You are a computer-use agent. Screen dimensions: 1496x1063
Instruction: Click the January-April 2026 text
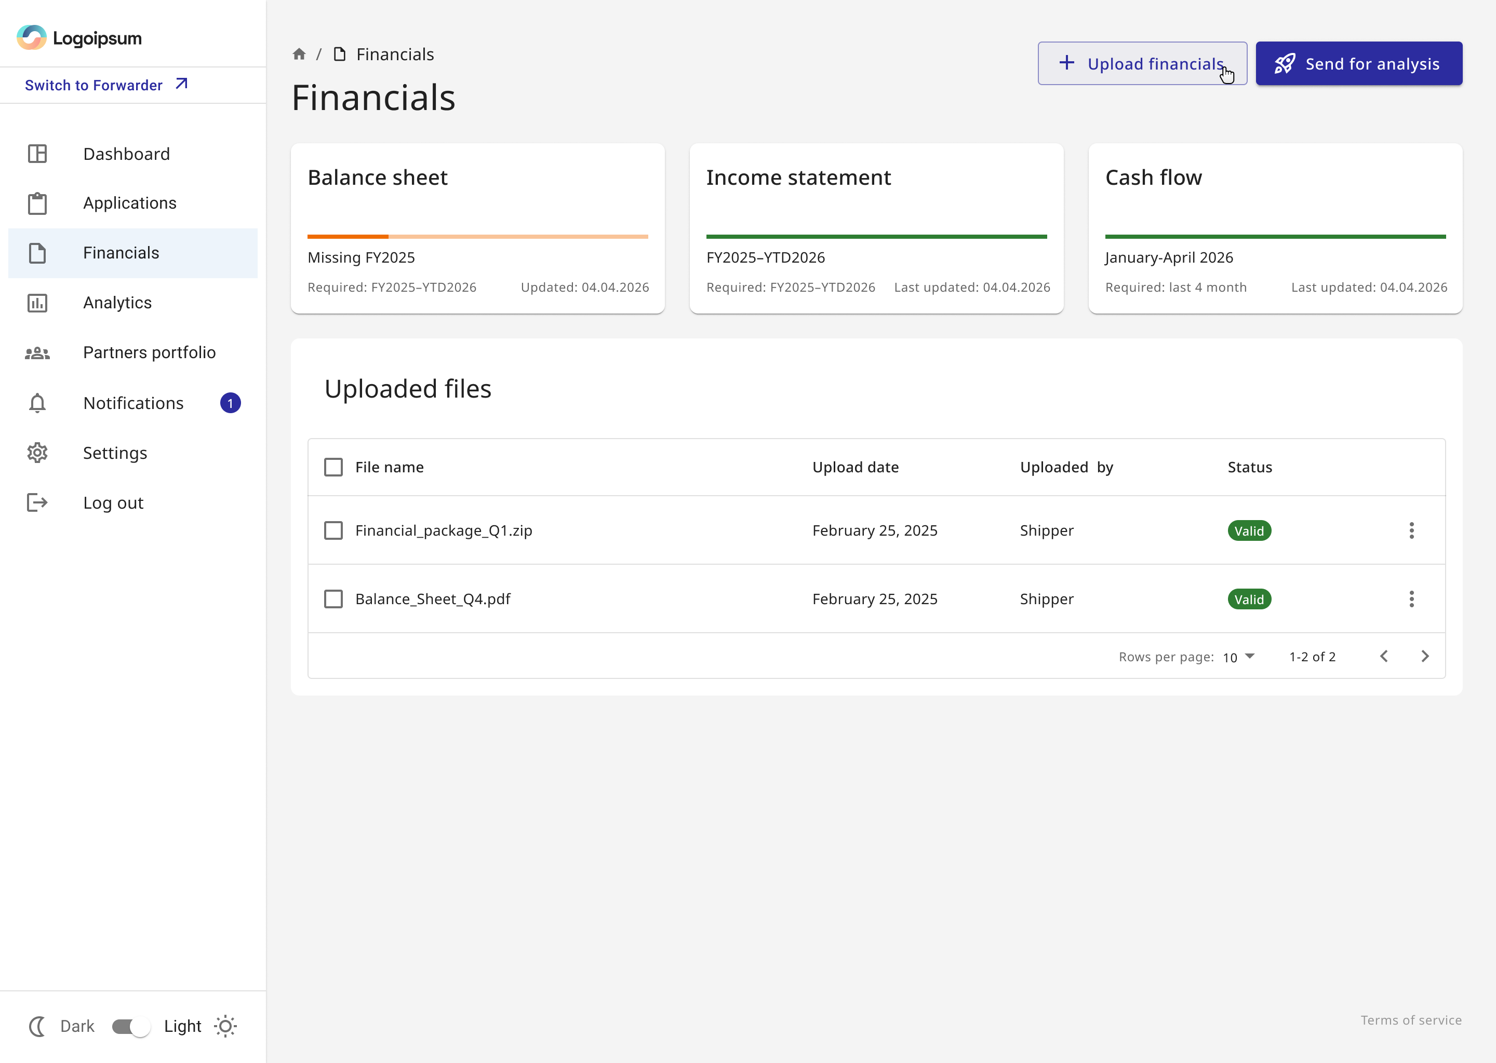point(1169,257)
